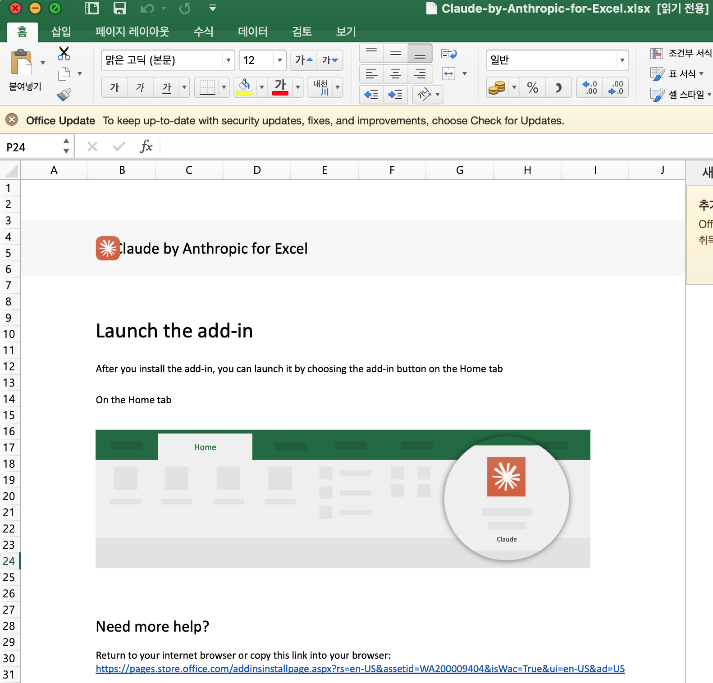Click the Save floppy disk icon
Viewport: 713px width, 683px height.
pos(119,8)
